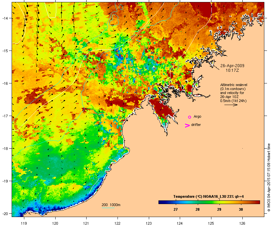
Task: Click the '119' longitude axis label
Action: pos(24,223)
